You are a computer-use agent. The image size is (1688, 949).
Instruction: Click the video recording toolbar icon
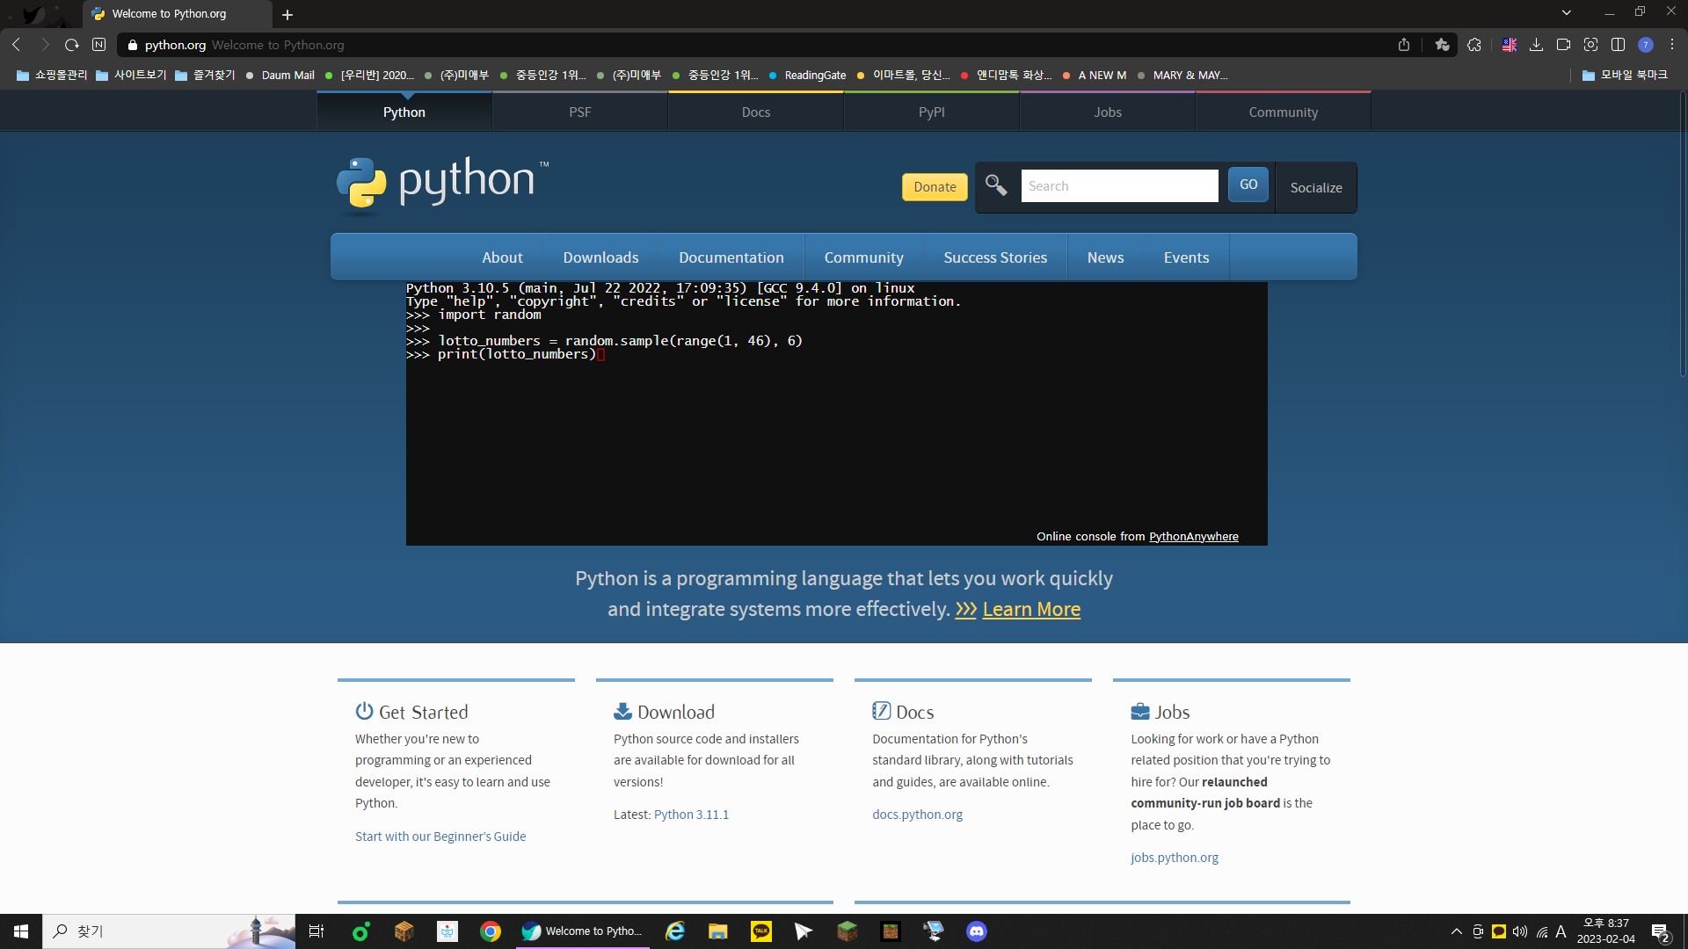point(1563,45)
